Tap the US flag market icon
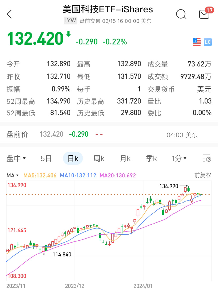The image size is (218, 289). [197, 42]
